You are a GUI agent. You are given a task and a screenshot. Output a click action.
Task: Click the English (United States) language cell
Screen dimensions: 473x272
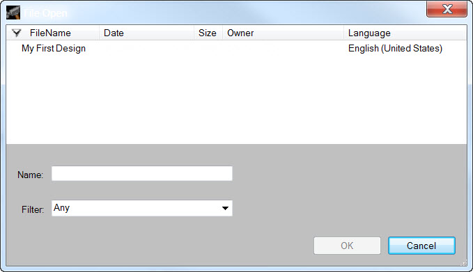tap(395, 48)
